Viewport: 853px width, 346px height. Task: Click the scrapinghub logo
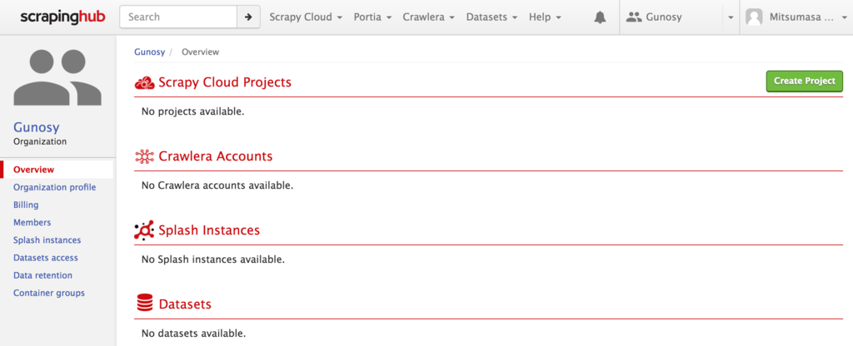62,17
